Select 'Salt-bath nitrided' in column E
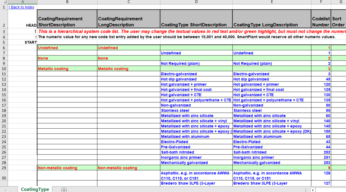346x192 pixels. pos(272,152)
